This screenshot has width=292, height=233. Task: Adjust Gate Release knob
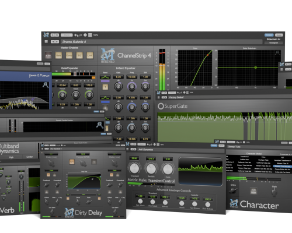click(x=89, y=95)
